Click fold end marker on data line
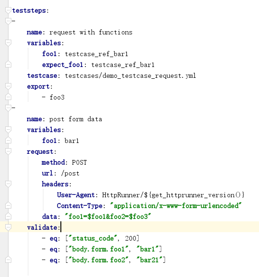The height and width of the screenshot is (277, 259). (x=8, y=217)
